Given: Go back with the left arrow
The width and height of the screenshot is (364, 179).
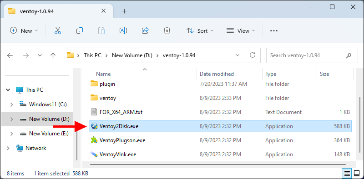Looking at the screenshot, I should click(x=10, y=55).
